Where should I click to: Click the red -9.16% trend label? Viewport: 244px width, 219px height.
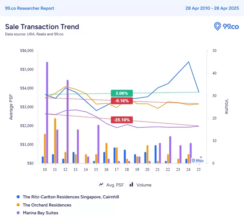pos(122,101)
